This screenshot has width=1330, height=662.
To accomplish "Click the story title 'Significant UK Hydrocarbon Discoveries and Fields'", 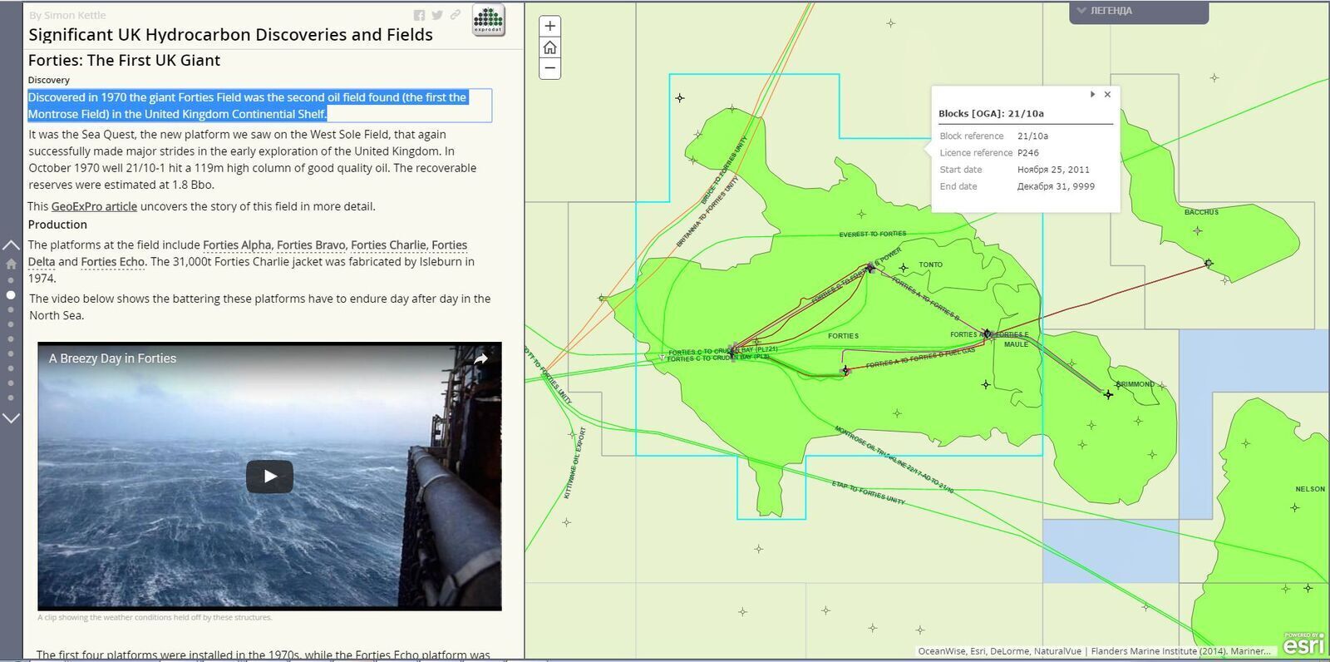I will (230, 35).
